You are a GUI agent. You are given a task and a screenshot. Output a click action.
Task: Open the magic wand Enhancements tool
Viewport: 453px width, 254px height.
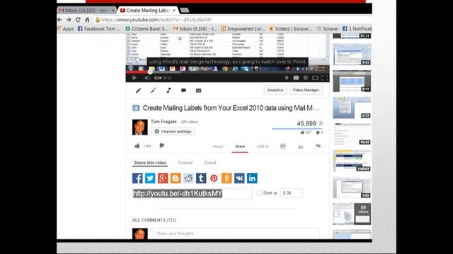point(154,90)
